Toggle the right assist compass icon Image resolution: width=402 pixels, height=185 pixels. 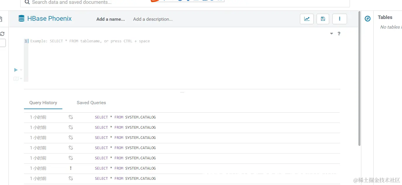[x=368, y=19]
